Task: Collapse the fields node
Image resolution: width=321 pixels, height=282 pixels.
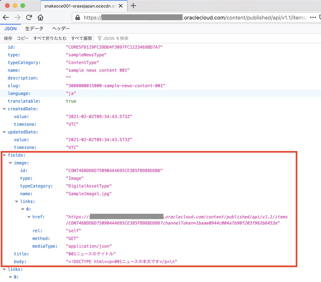Action: point(4,155)
